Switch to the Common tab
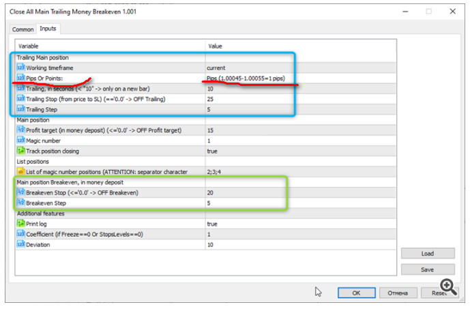This screenshot has width=470, height=309. (x=23, y=29)
